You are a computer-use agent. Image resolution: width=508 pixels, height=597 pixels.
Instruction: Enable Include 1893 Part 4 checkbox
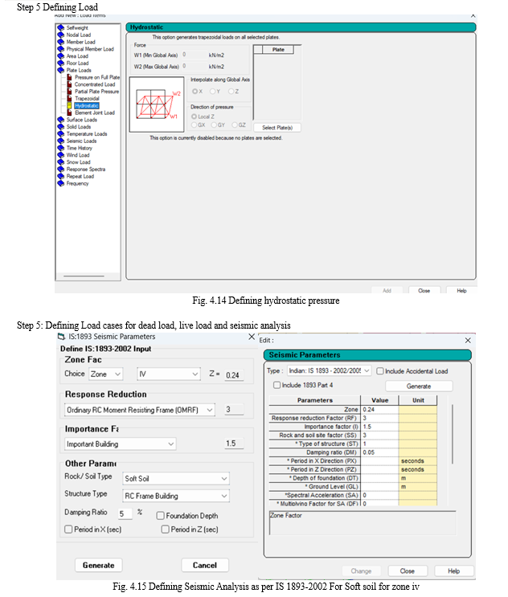click(x=277, y=385)
